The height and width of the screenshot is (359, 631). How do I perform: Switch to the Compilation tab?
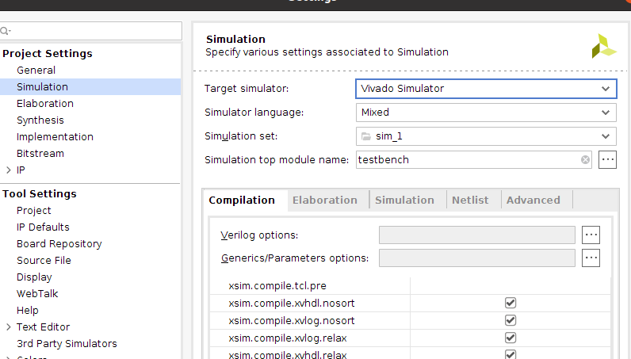click(x=242, y=200)
